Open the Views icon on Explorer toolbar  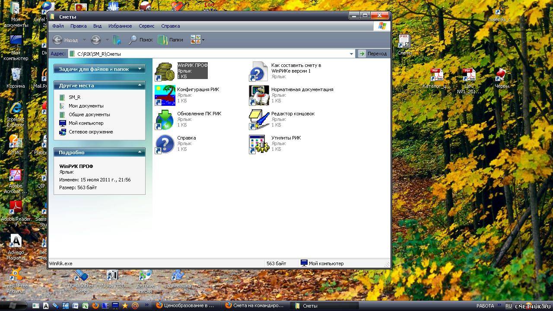195,40
